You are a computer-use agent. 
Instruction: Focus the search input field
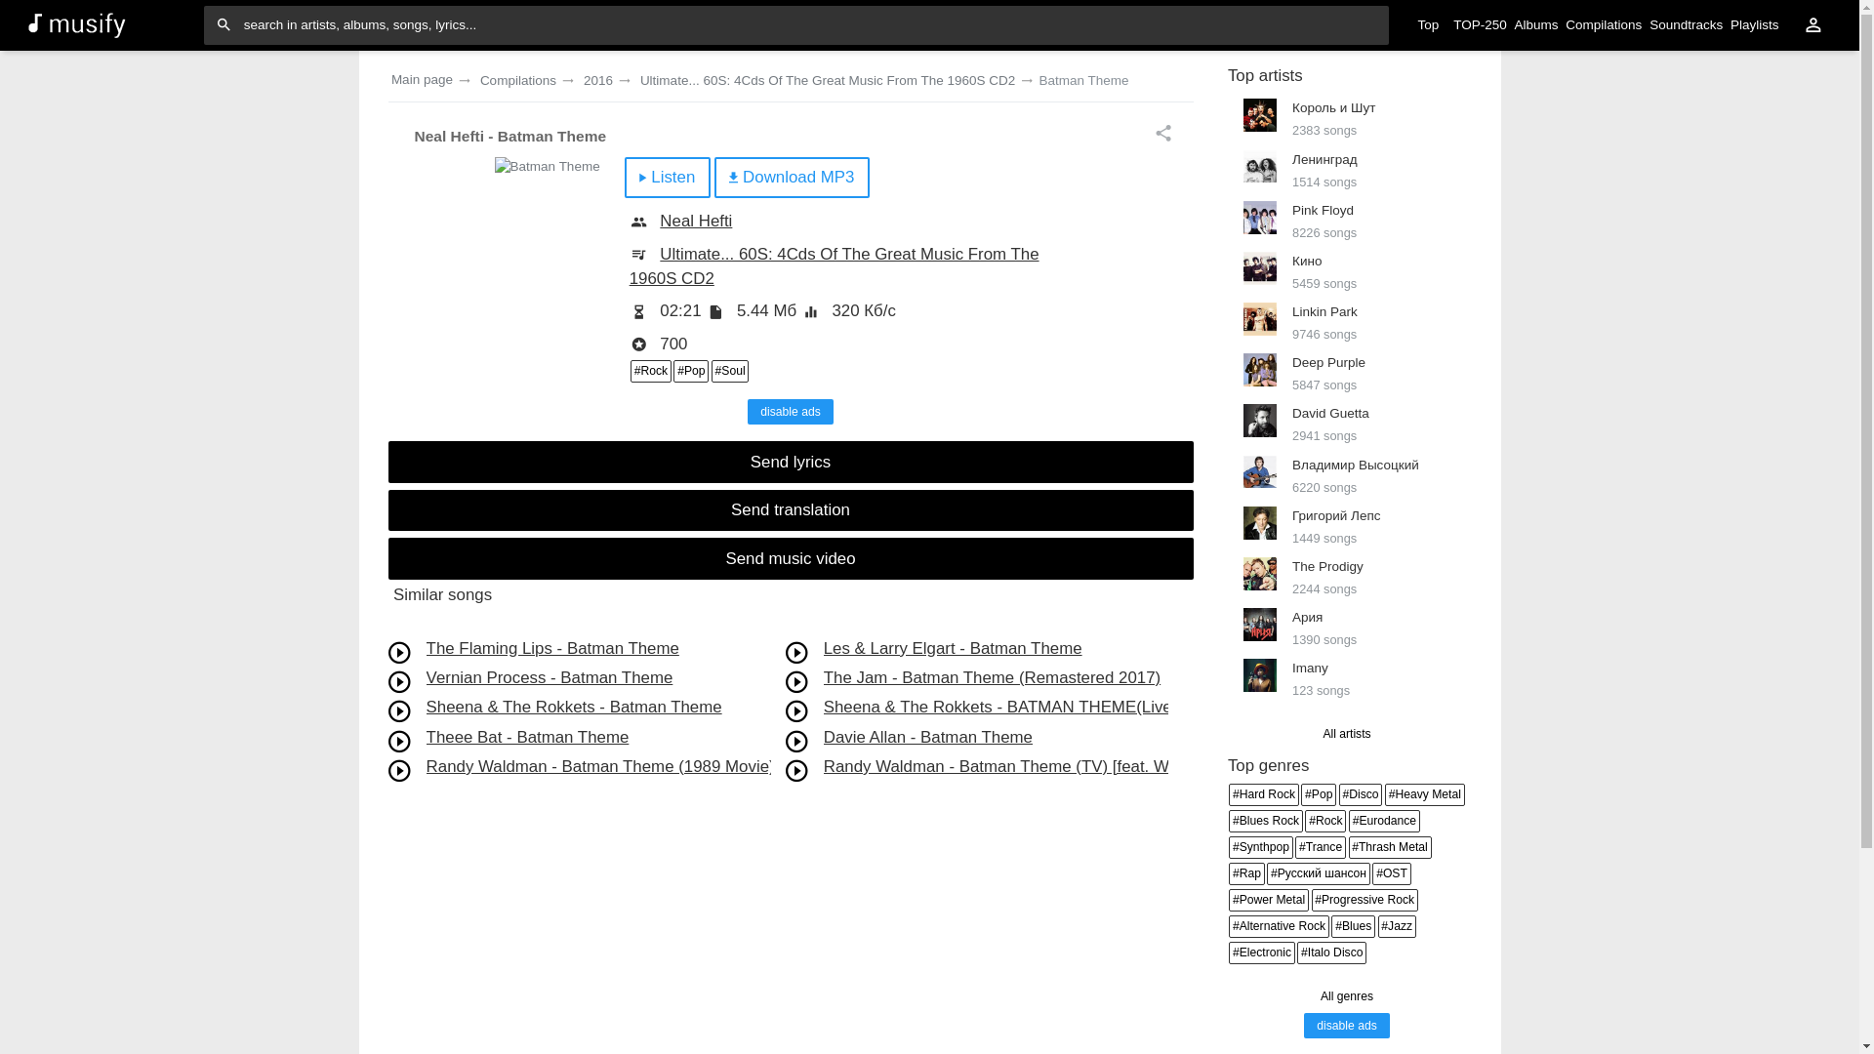[x=795, y=25]
